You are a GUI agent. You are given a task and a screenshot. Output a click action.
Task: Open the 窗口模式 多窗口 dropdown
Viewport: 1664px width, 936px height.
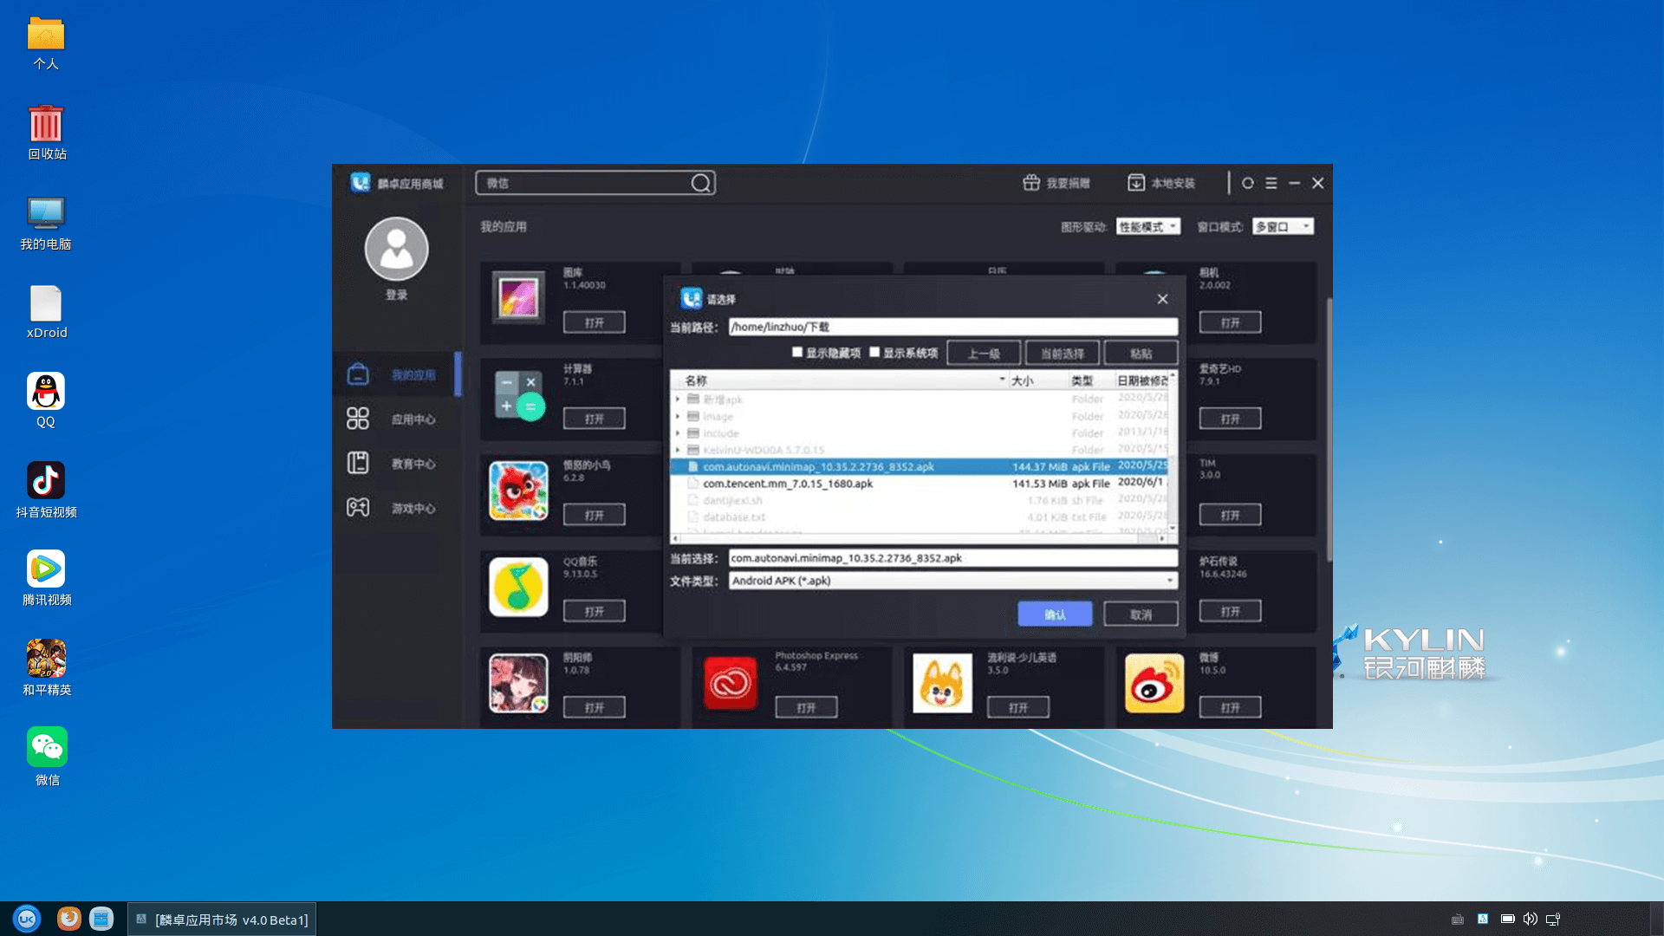1283,226
